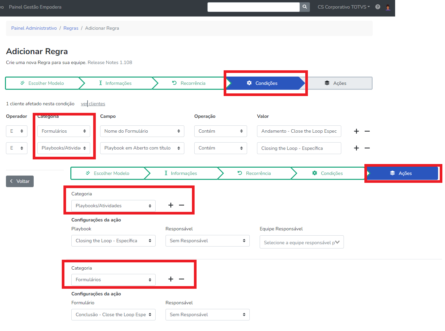This screenshot has height=331, width=445.
Task: Open Nome do Formulário field dropdown
Action: [142, 131]
